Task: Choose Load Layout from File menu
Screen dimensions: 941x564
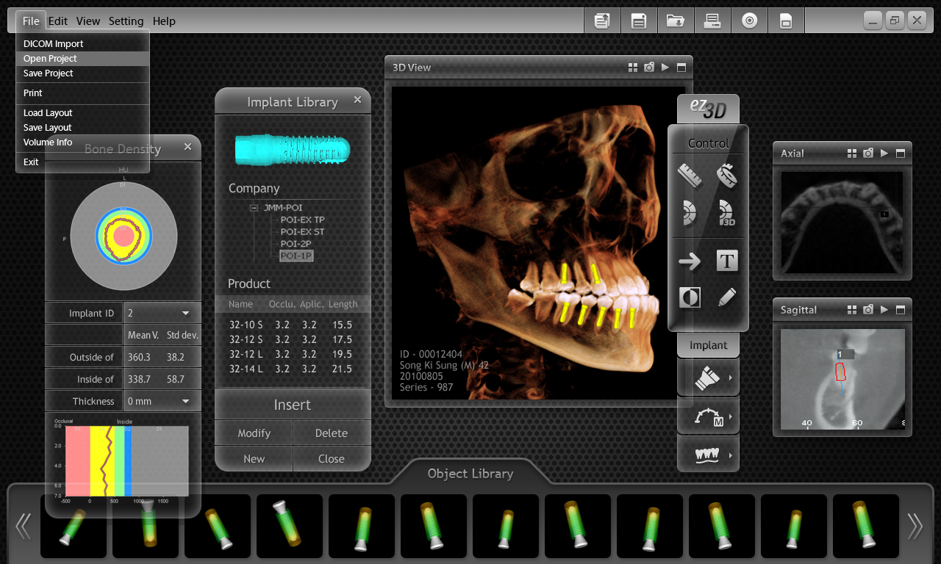Action: 82,113
